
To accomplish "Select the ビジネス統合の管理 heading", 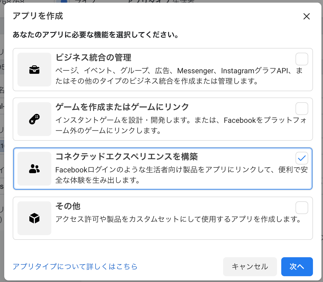I will pos(93,57).
